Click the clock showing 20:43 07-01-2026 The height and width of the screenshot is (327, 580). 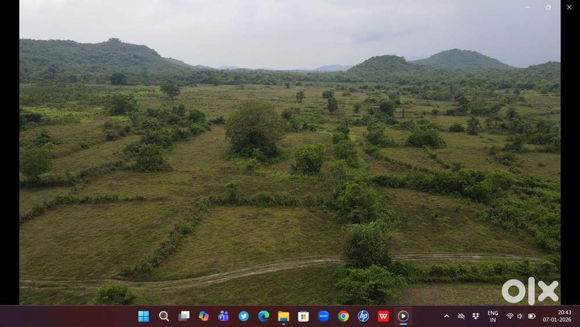point(548,316)
